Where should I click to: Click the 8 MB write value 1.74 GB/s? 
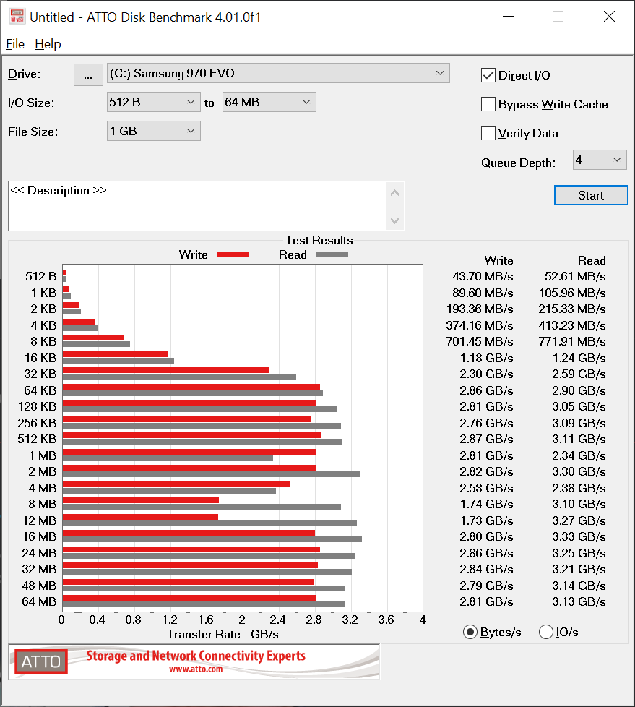[x=487, y=504]
